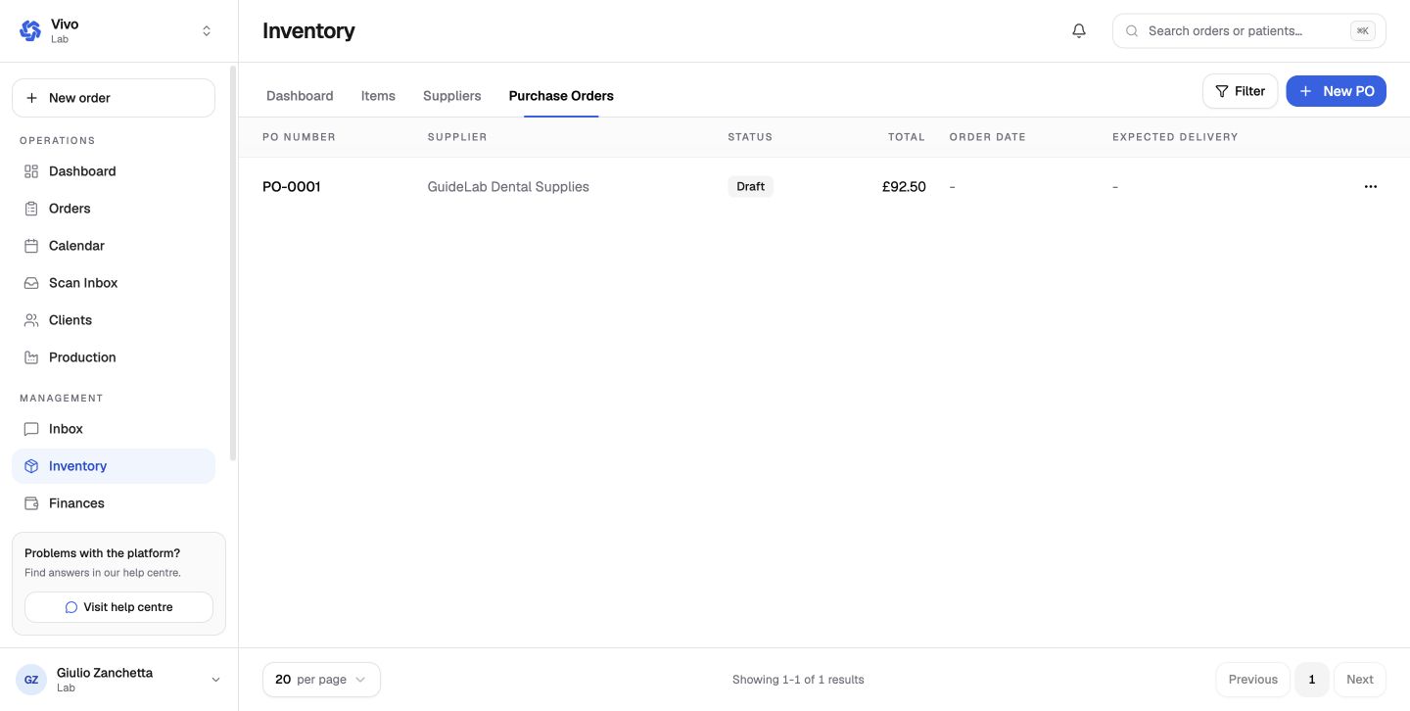Screen dimensions: 1410x711
Task: Click the Clients people icon
Action: [x=31, y=320]
